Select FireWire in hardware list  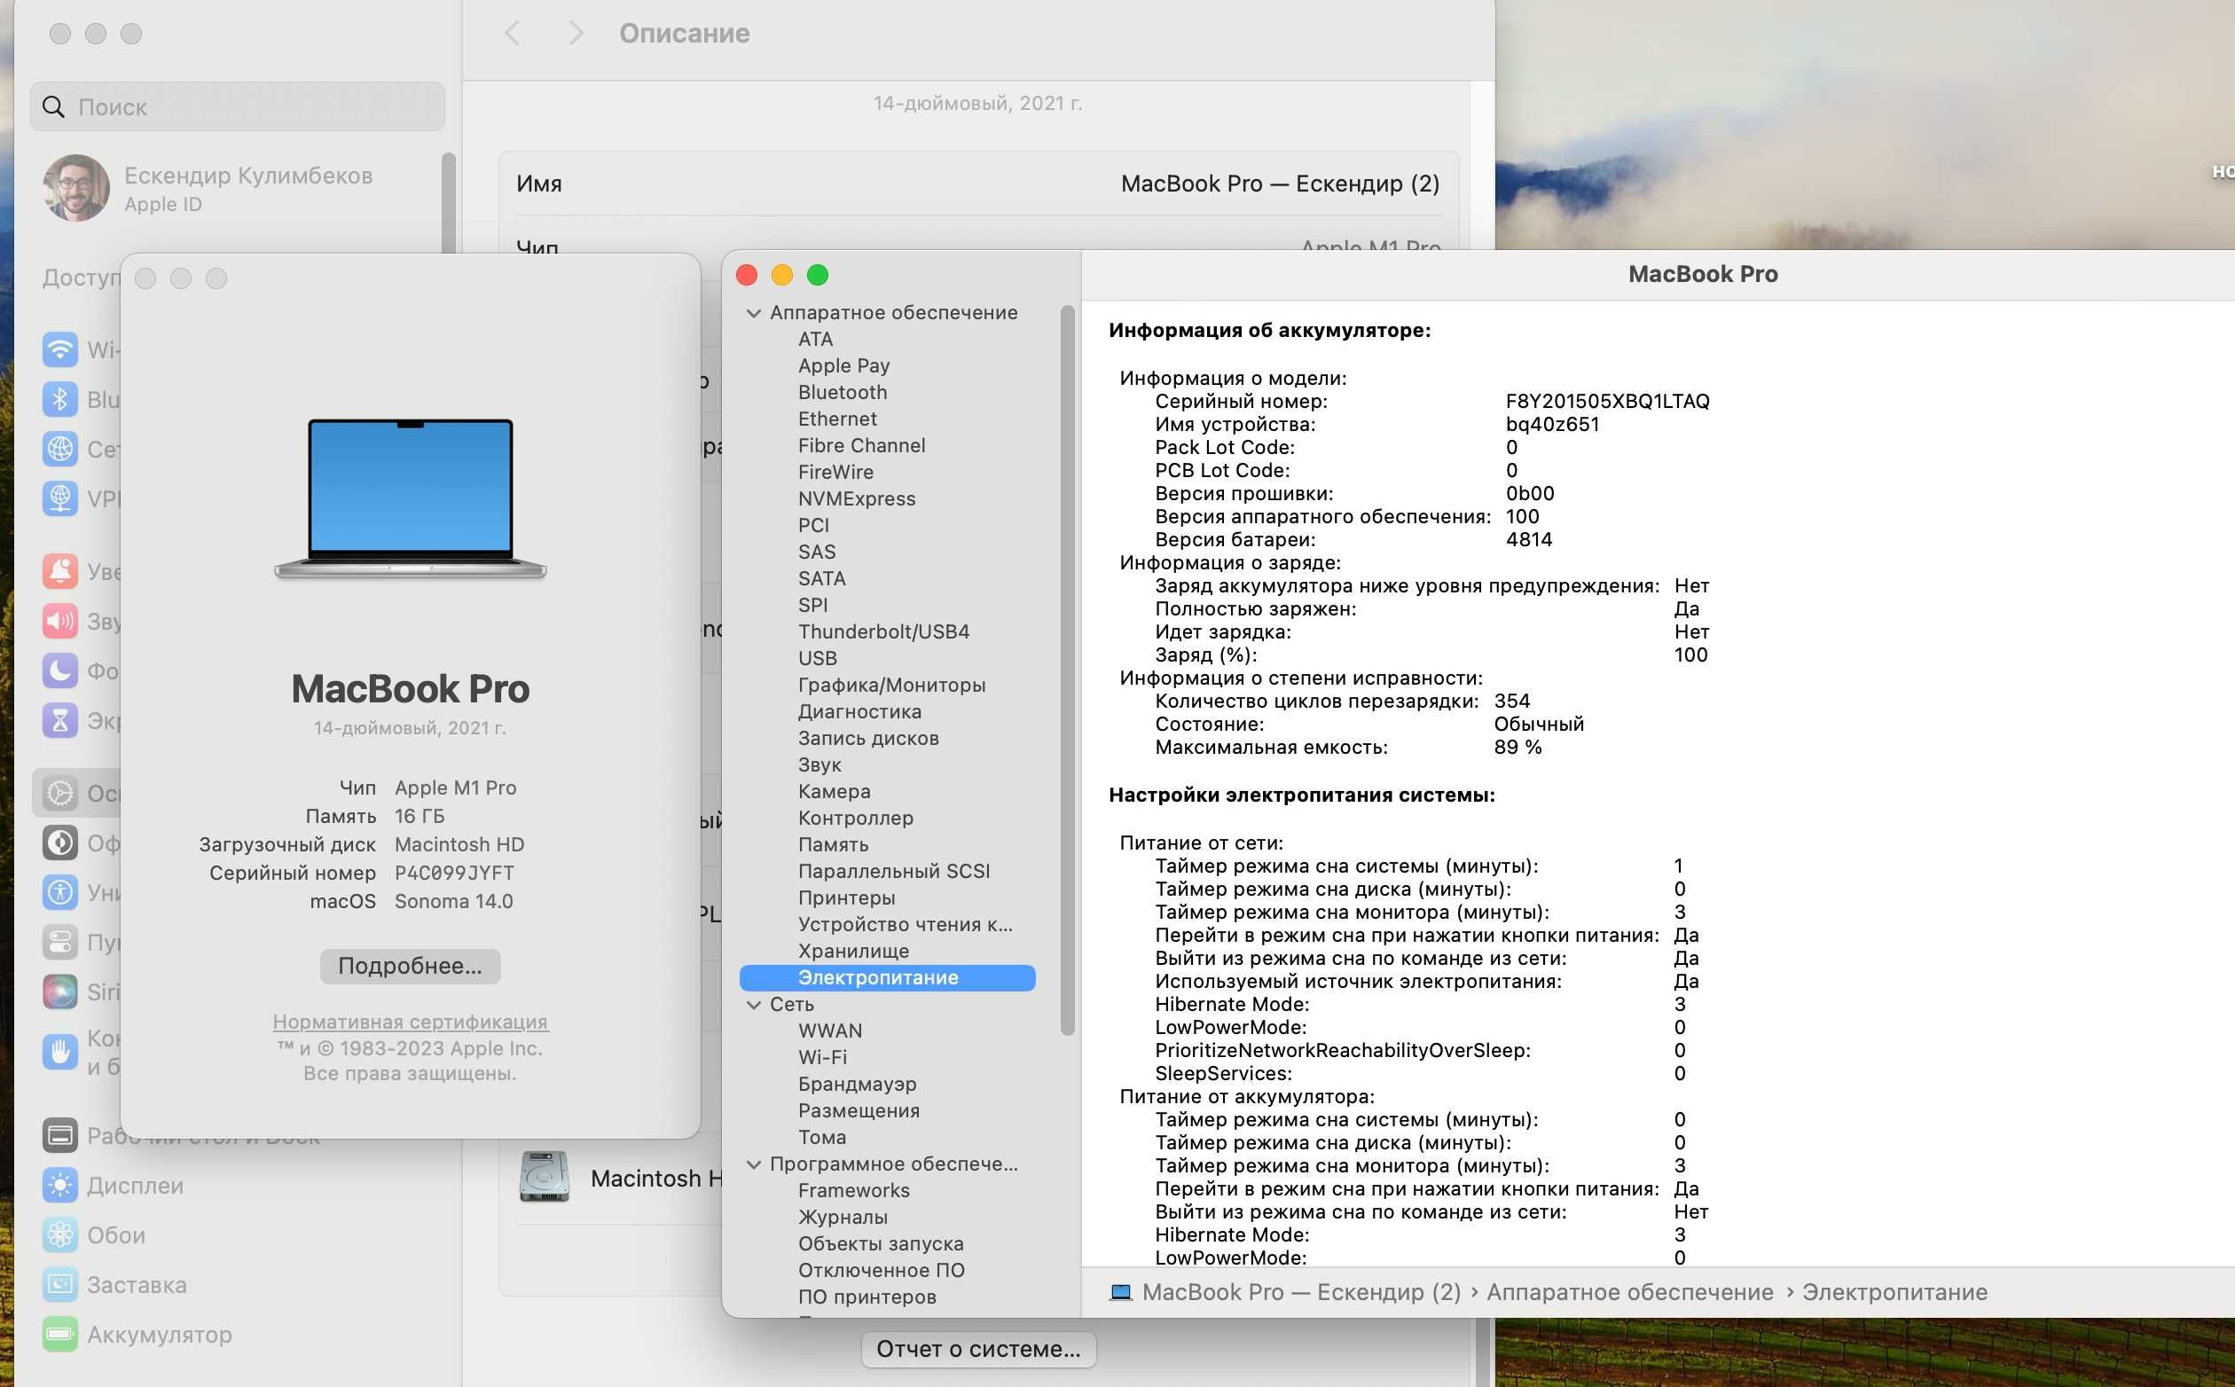(x=835, y=473)
